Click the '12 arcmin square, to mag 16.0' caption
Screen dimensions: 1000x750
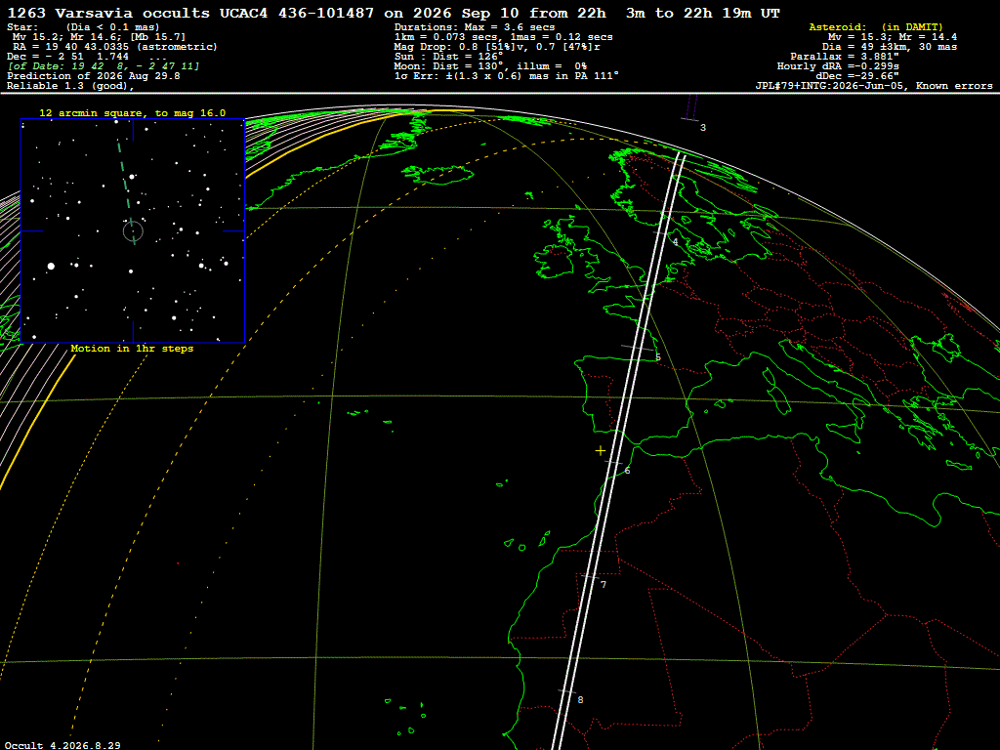[x=133, y=113]
